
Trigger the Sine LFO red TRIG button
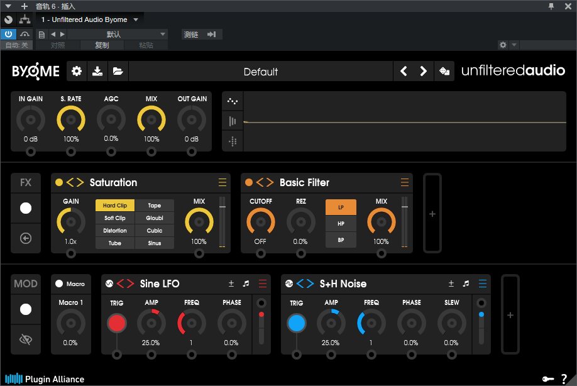tap(117, 323)
